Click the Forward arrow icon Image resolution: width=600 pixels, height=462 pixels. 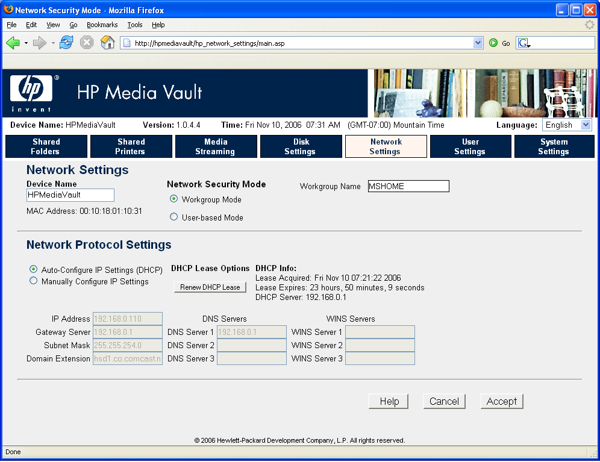(40, 43)
